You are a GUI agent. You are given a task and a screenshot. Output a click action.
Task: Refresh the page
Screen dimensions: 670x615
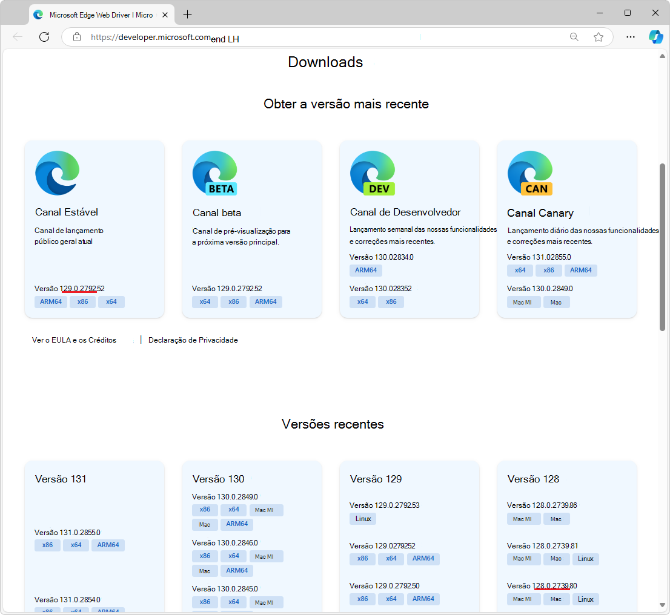click(44, 37)
